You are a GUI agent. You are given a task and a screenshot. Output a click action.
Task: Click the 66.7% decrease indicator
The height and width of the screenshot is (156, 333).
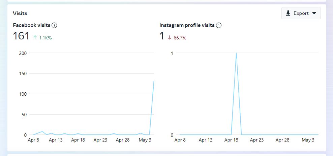pos(180,38)
